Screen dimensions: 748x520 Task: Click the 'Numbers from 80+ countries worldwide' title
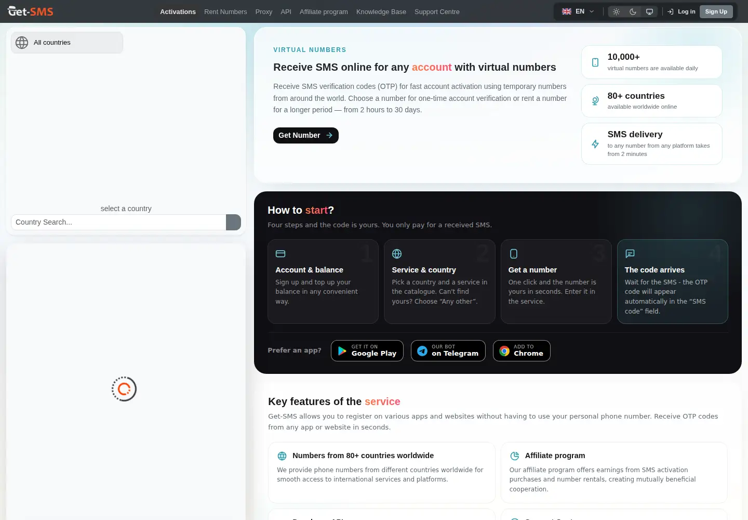pyautogui.click(x=363, y=456)
